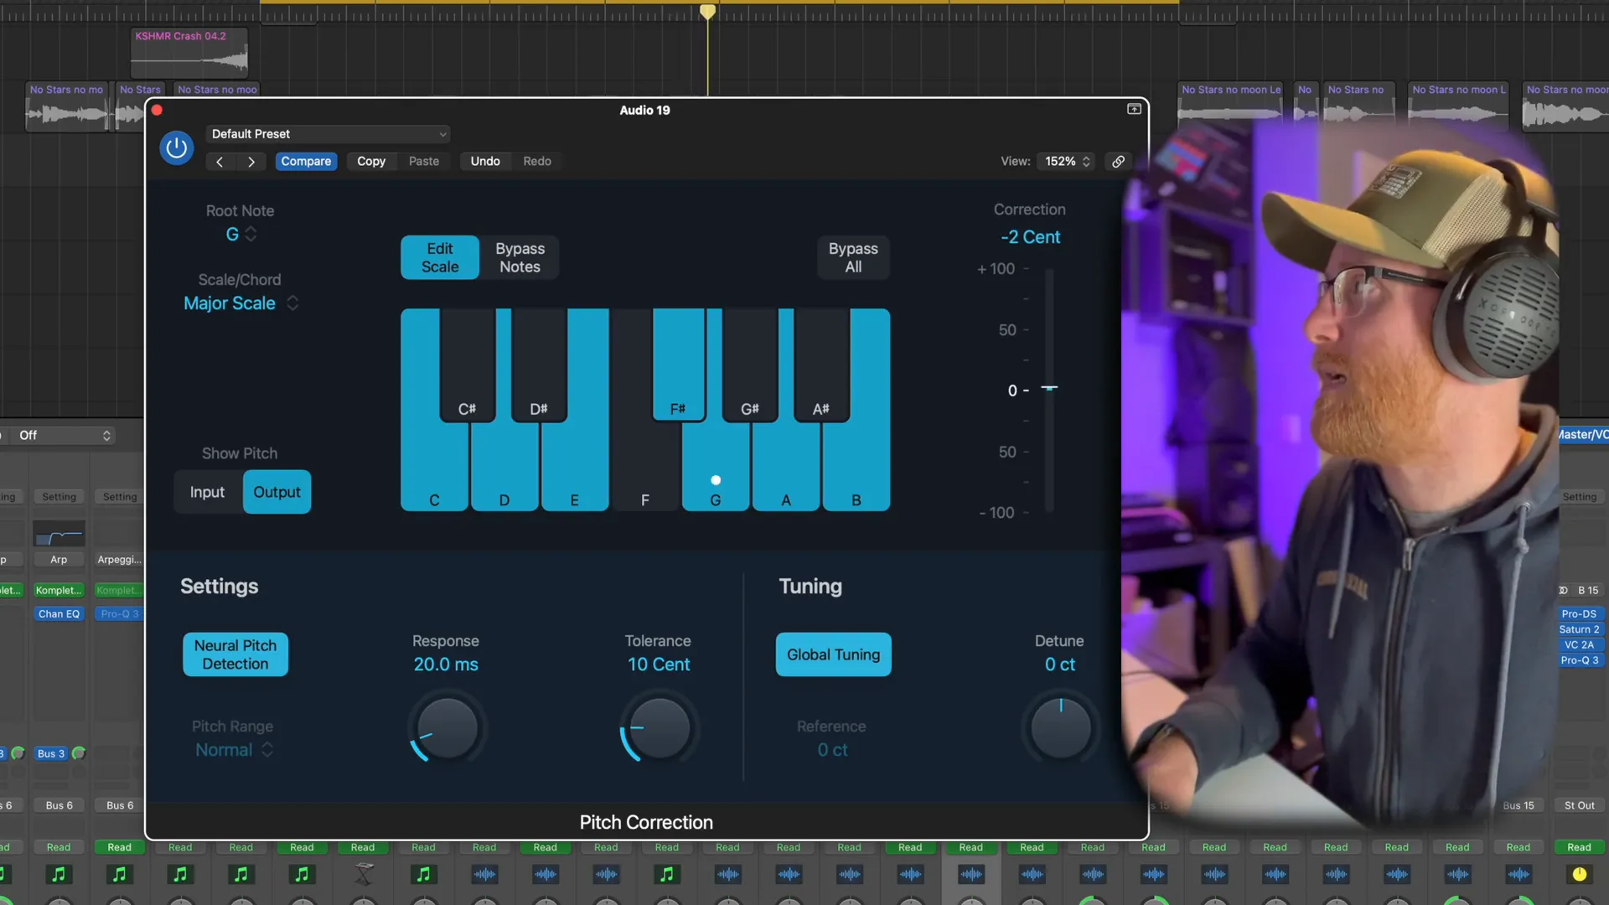
Task: Click the Arpeggi... MIDI effect slot
Action: (x=119, y=560)
